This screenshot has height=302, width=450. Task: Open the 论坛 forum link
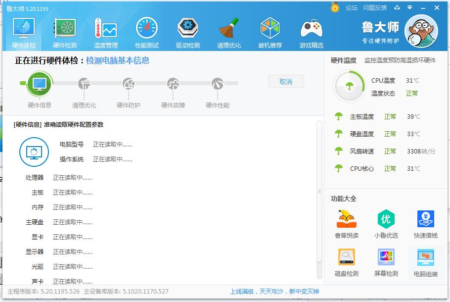pos(351,8)
